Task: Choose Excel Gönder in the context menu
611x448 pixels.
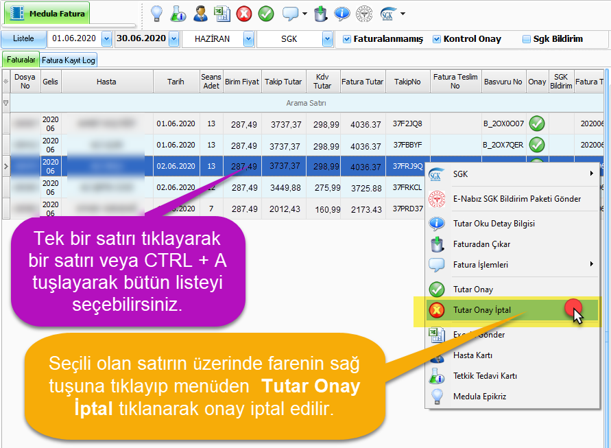Action: tap(512, 335)
